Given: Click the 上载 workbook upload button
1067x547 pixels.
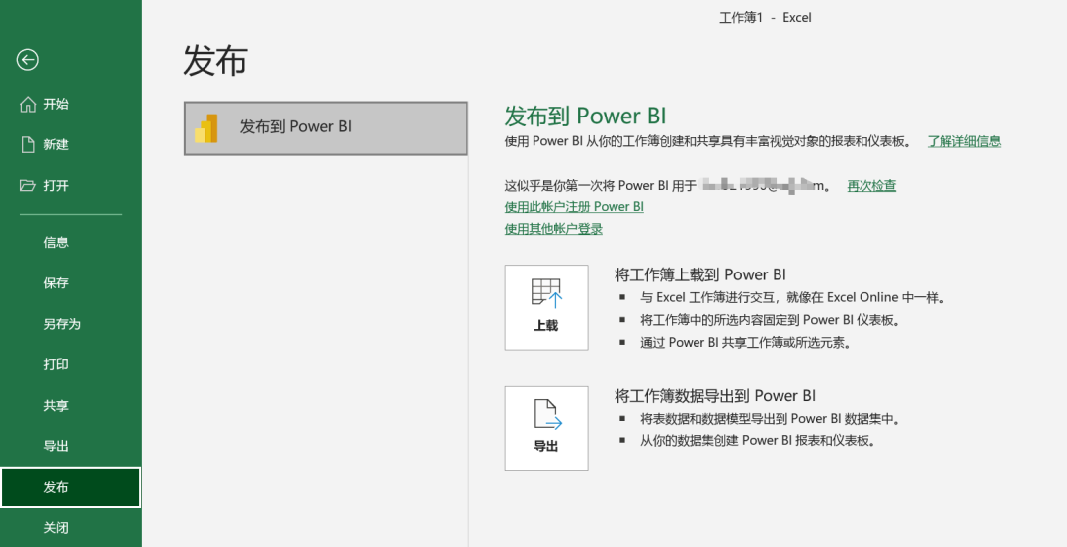Looking at the screenshot, I should (546, 307).
